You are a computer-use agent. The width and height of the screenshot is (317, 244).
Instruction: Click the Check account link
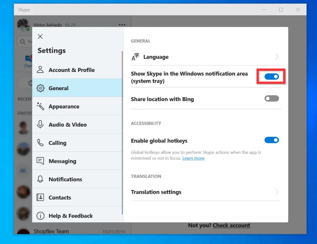[x=231, y=225]
